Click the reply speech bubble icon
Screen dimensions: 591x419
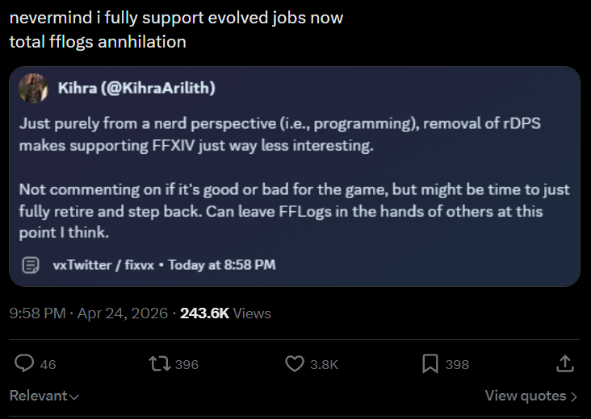point(24,364)
